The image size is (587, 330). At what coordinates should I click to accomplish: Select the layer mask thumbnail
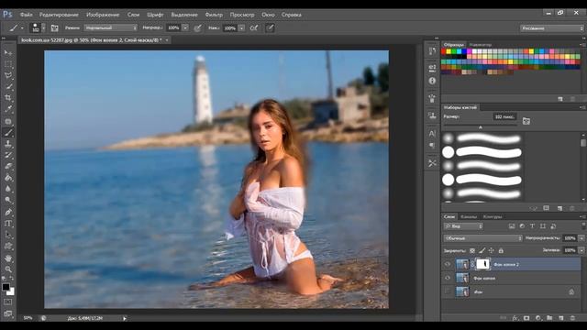click(x=482, y=264)
